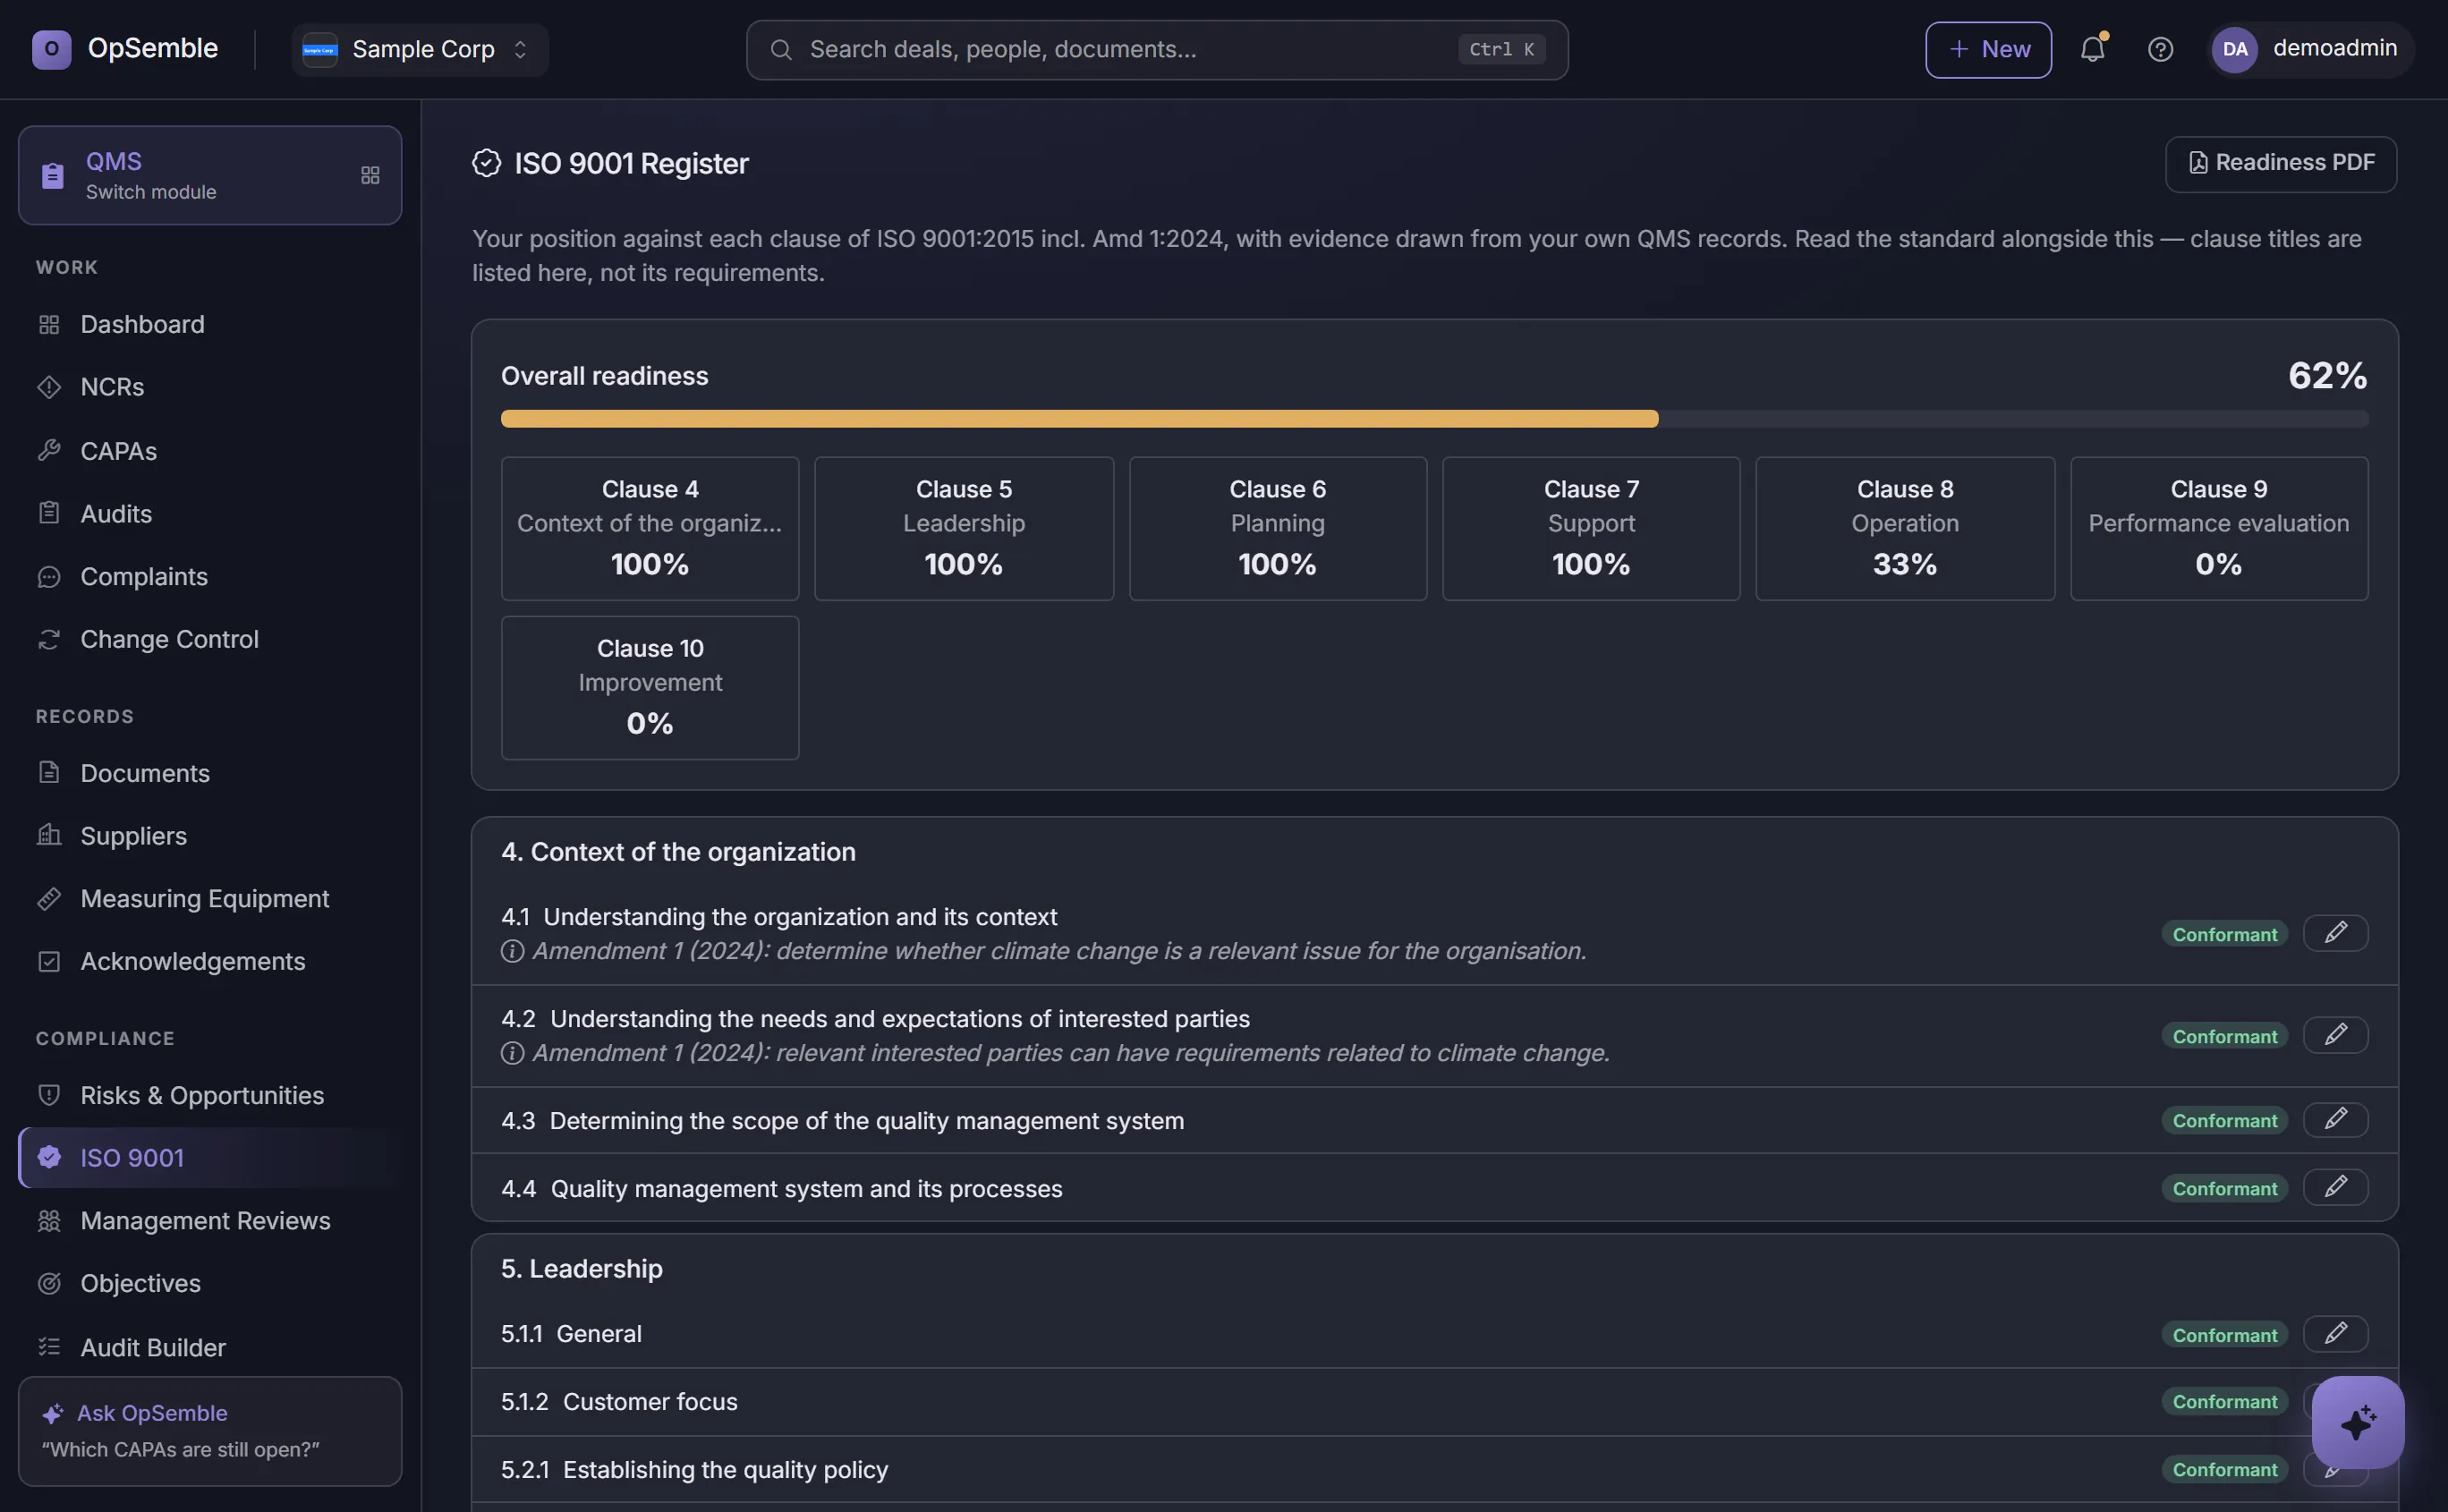Click the OpSemble logo icon
The image size is (2448, 1512).
(51, 49)
